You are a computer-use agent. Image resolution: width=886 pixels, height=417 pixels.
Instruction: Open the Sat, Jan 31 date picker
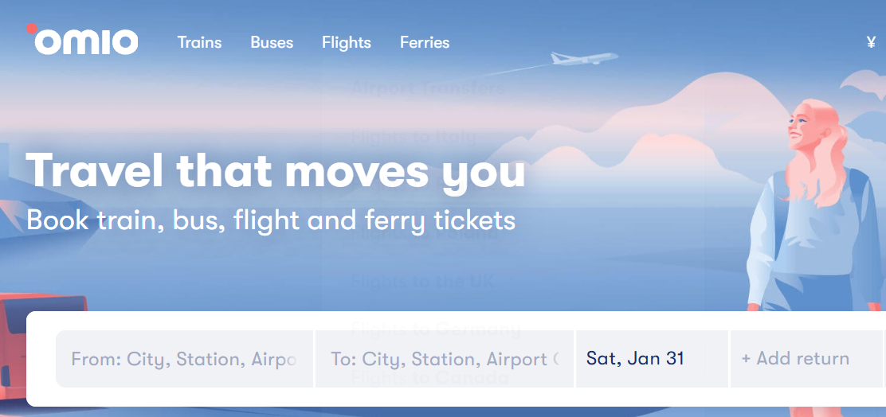(651, 358)
